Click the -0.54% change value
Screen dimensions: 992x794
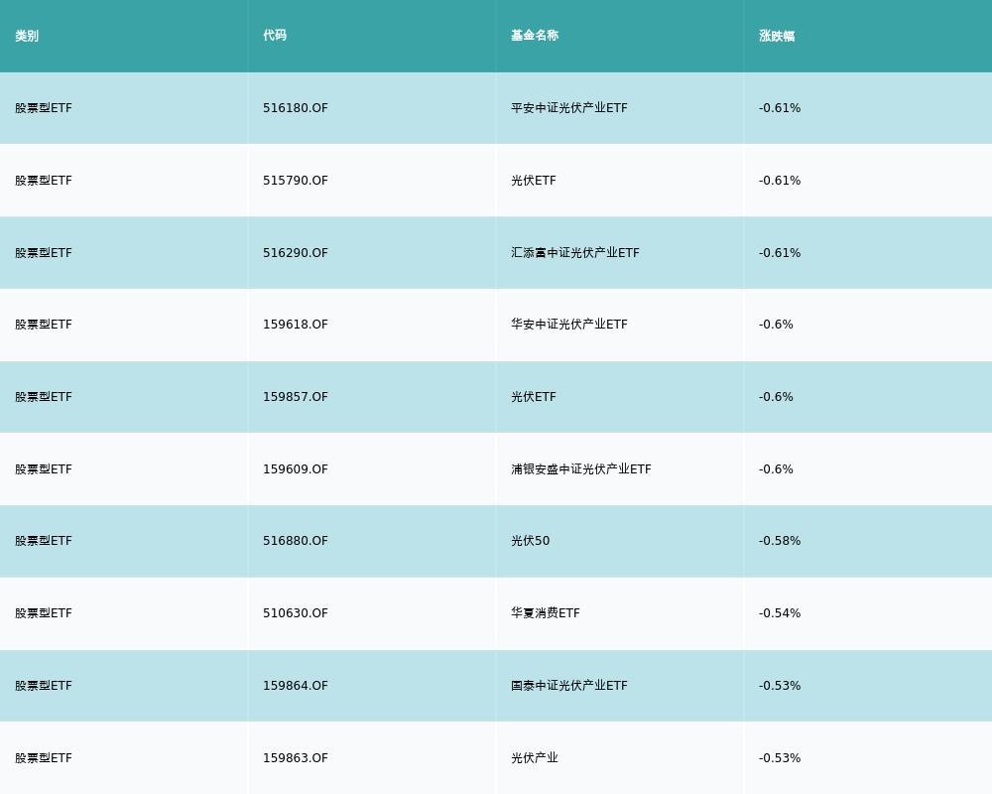pos(780,613)
